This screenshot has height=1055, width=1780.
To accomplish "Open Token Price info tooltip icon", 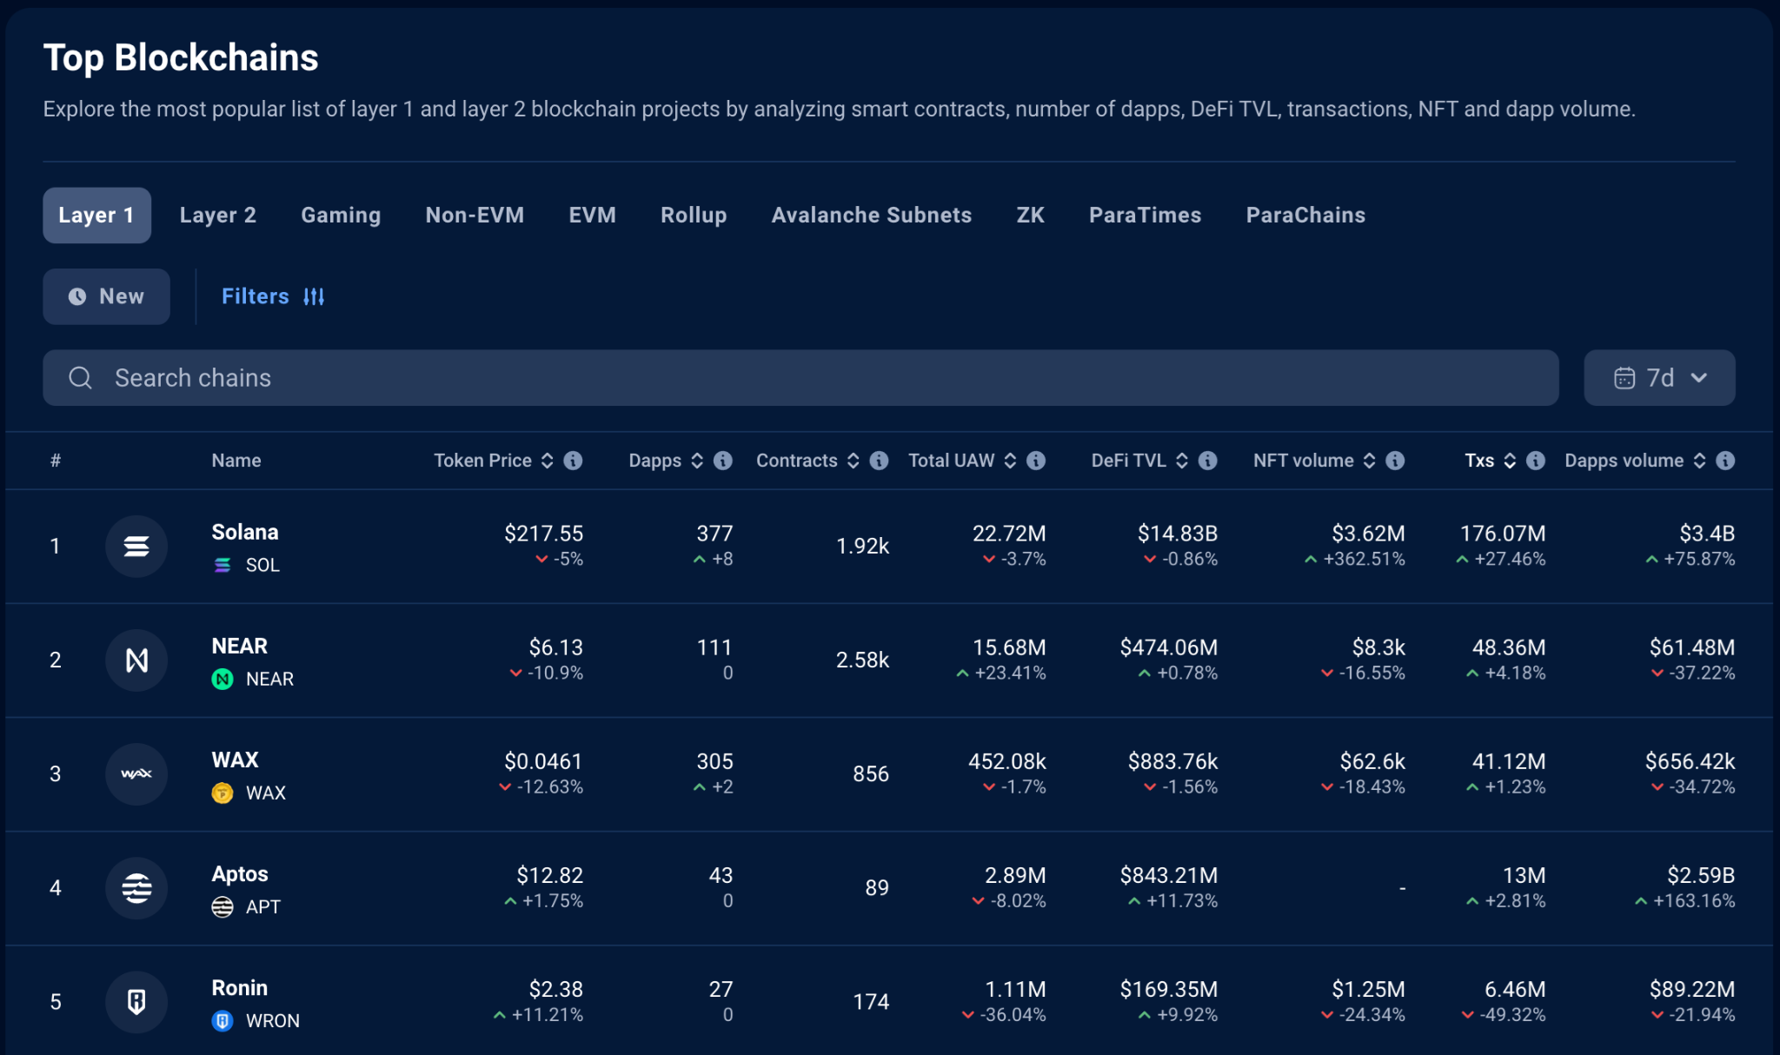I will [x=573, y=461].
